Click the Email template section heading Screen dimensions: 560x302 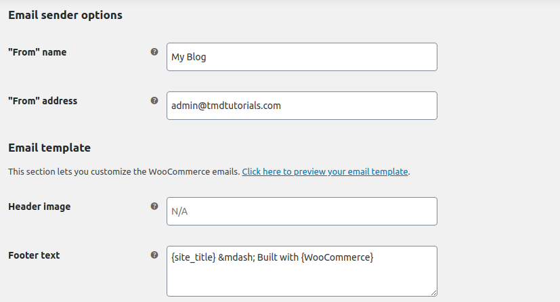[x=49, y=148]
